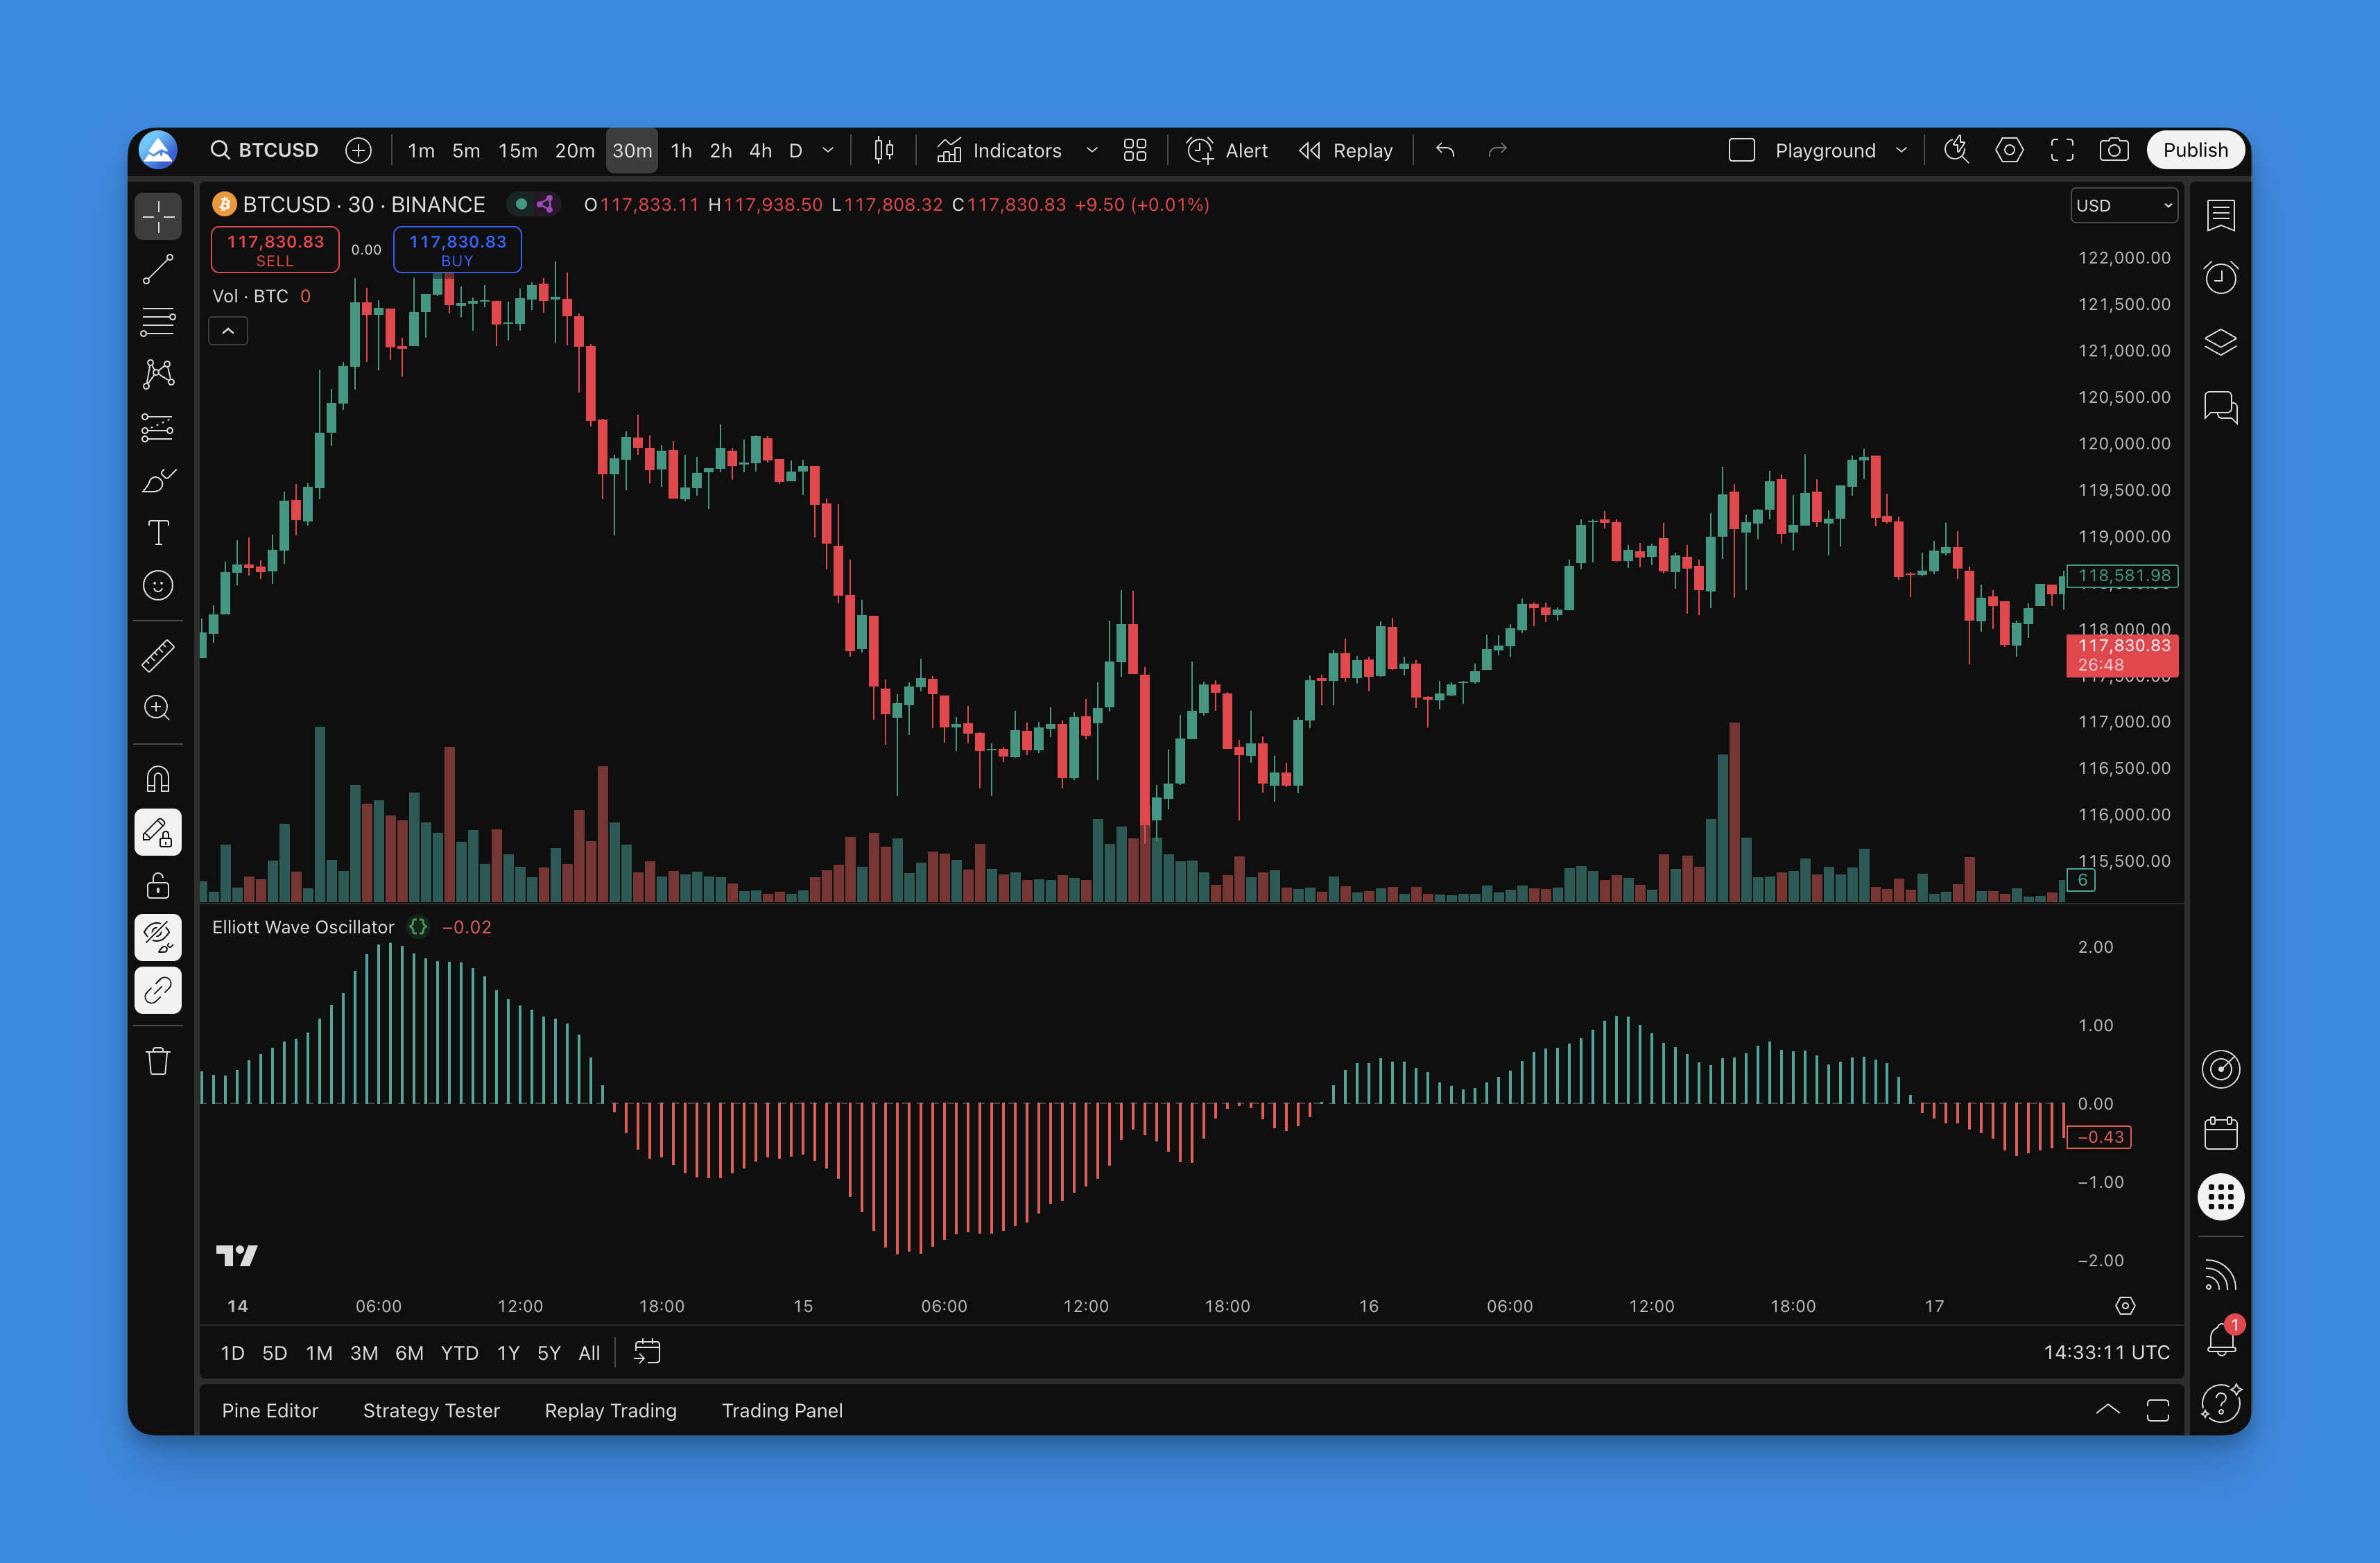Open the Fibonacci retracement tools
This screenshot has width=2380, height=1563.
158,322
